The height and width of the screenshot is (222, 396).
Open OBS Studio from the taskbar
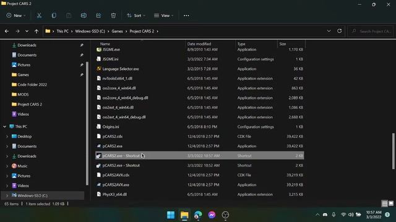click(x=225, y=215)
